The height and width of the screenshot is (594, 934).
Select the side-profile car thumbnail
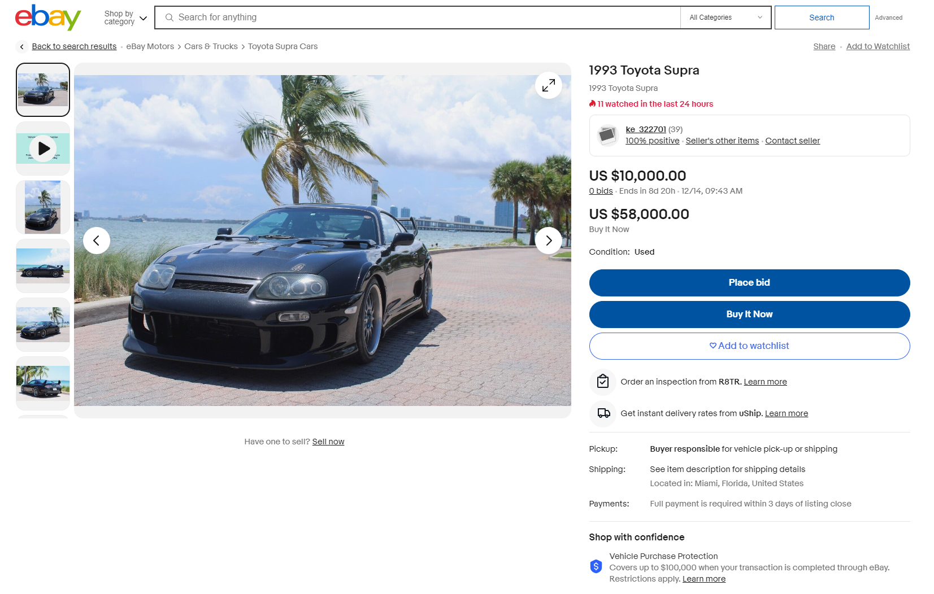pos(43,266)
